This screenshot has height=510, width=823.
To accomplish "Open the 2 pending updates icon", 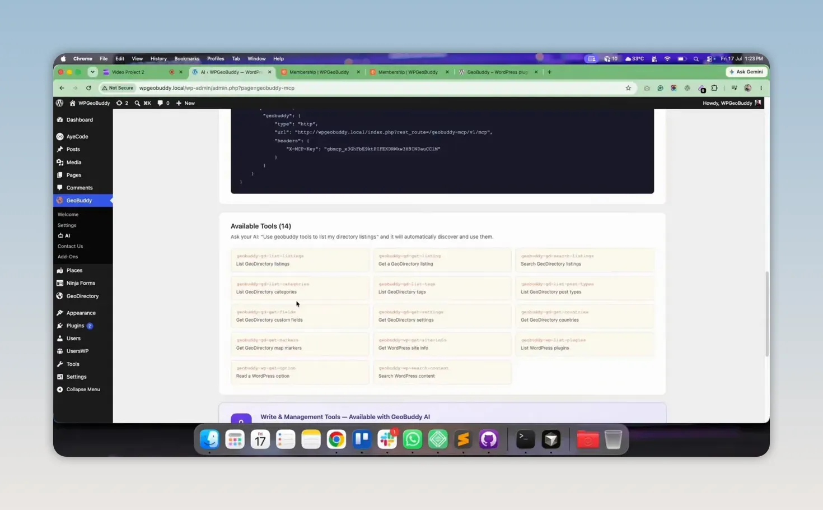I will pos(122,103).
